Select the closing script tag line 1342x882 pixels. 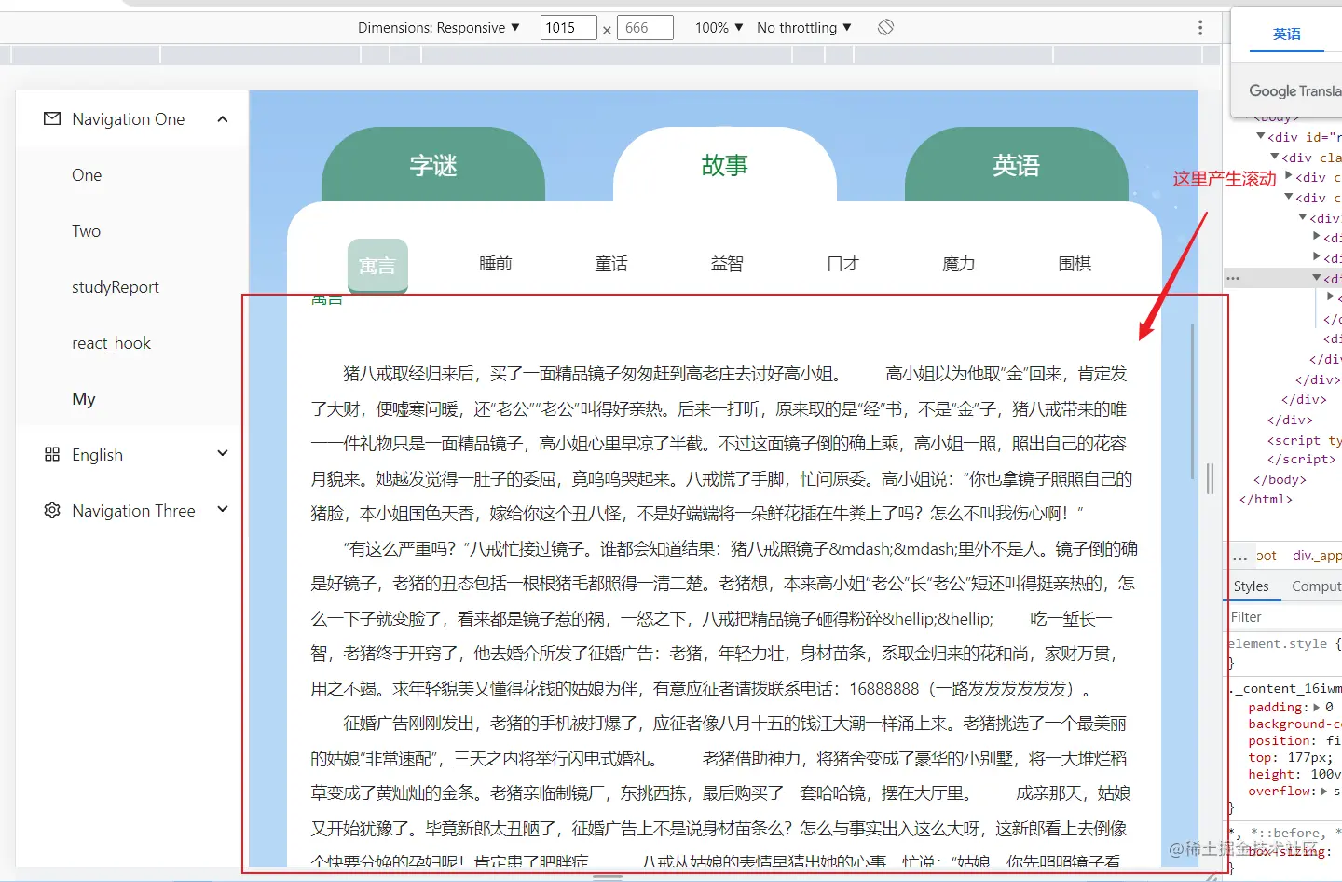(1301, 459)
